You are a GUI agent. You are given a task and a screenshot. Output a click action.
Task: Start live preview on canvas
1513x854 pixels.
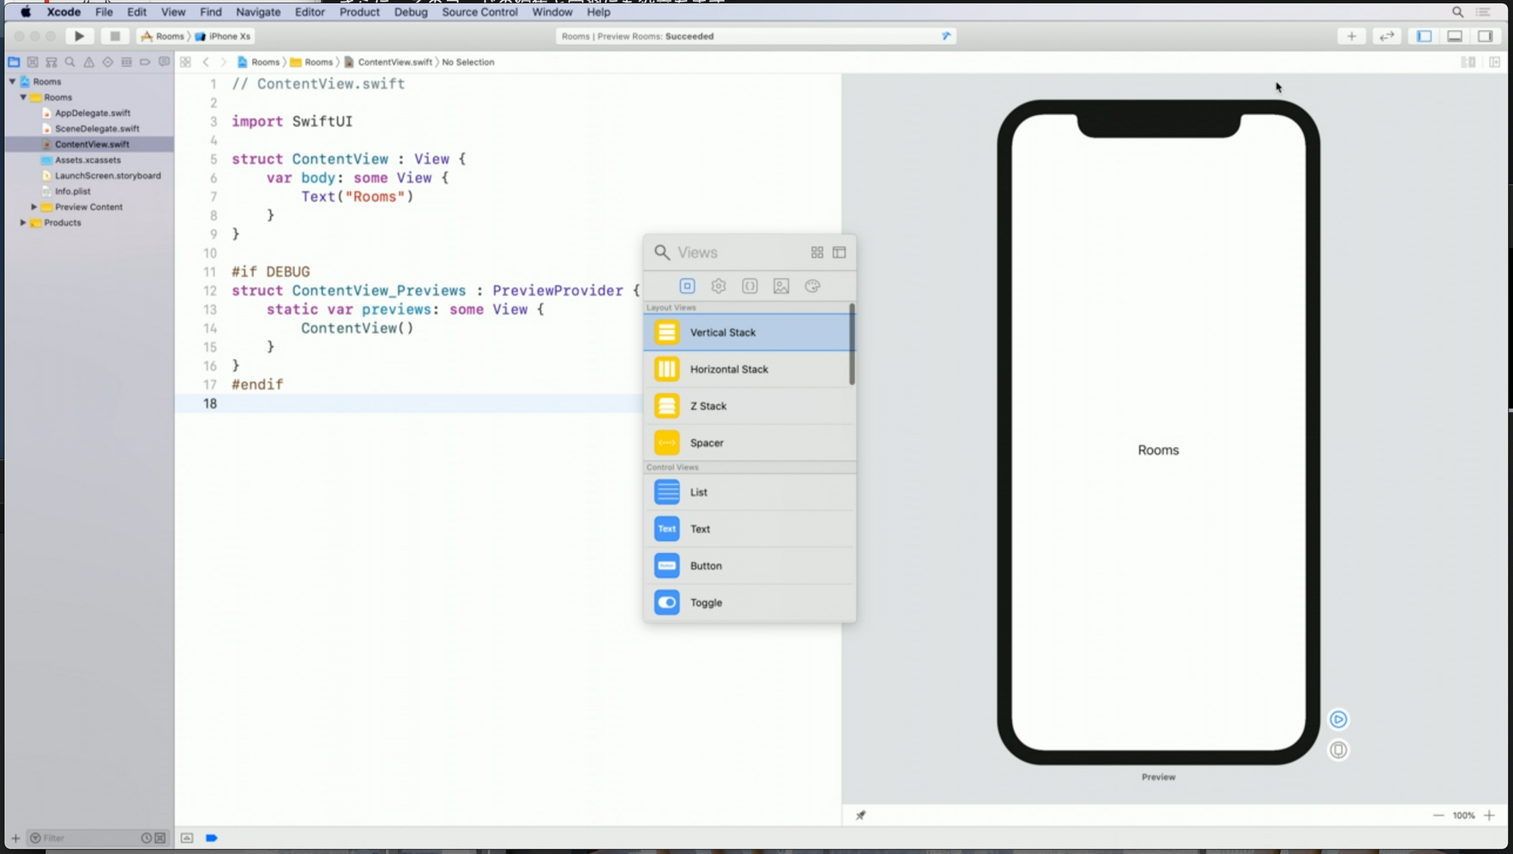click(1338, 719)
